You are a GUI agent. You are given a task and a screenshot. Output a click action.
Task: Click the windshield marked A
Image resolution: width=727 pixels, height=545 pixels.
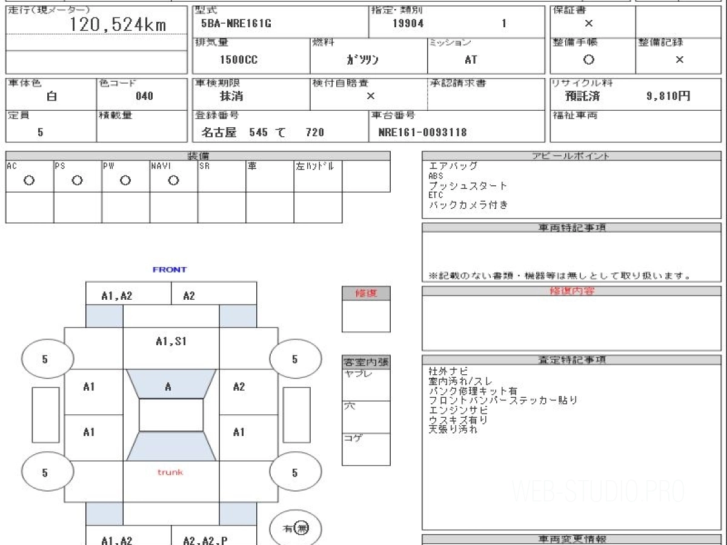point(170,383)
